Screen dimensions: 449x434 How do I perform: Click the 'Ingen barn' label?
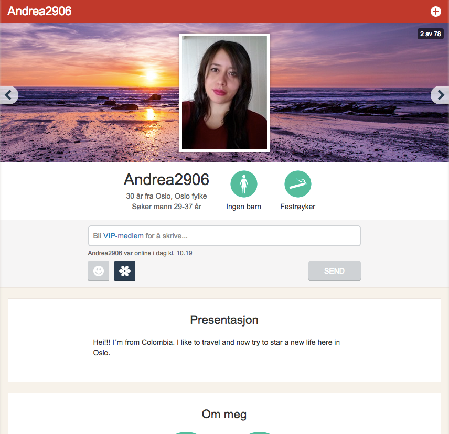(x=244, y=207)
